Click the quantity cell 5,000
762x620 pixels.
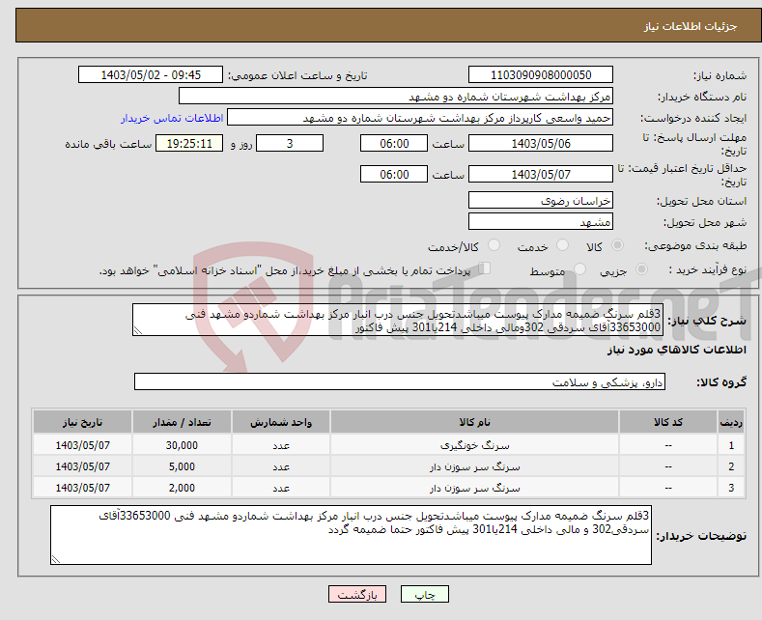click(182, 466)
